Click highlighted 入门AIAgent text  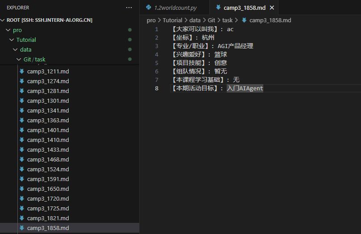tap(245, 89)
